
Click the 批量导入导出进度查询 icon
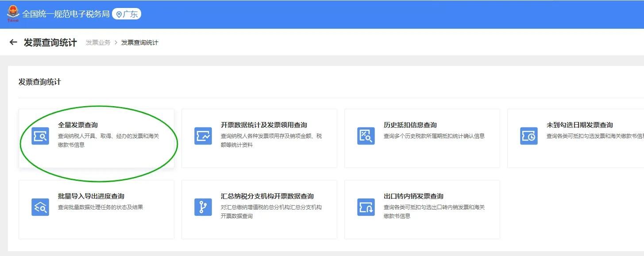pyautogui.click(x=40, y=207)
